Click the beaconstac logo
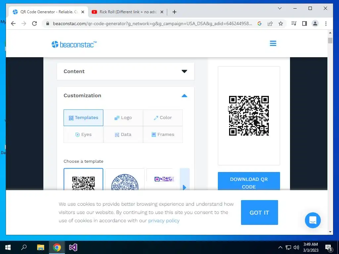Screen dimensions: 339x254 74,45
